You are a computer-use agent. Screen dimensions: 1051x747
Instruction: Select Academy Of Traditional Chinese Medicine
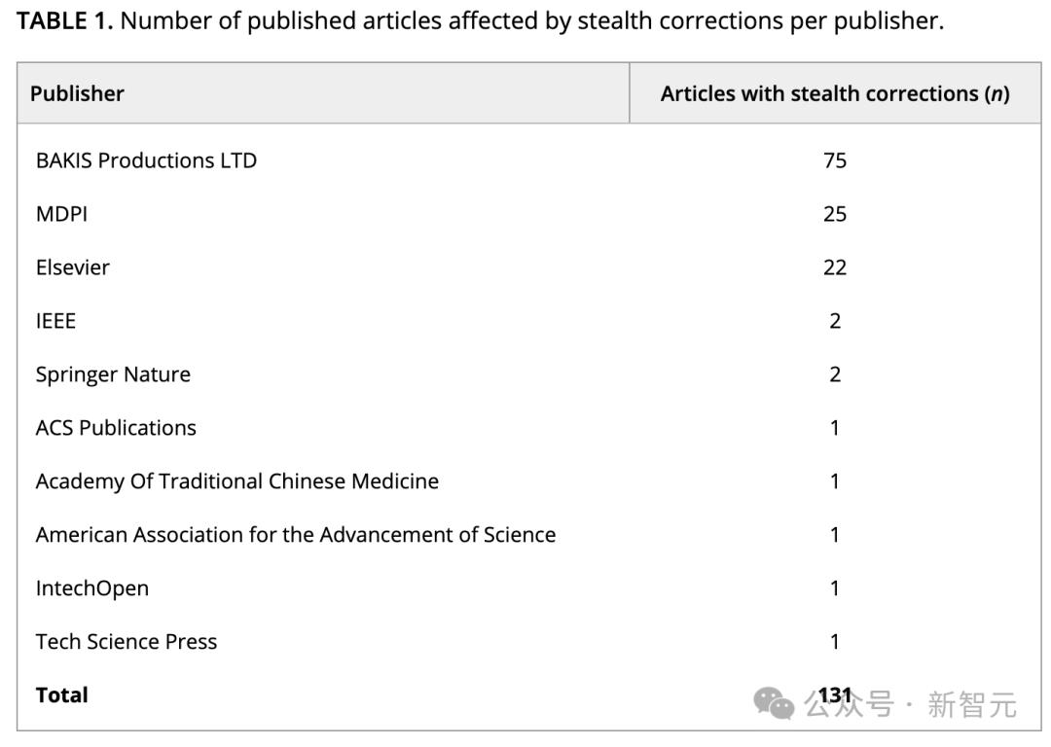pyautogui.click(x=236, y=481)
